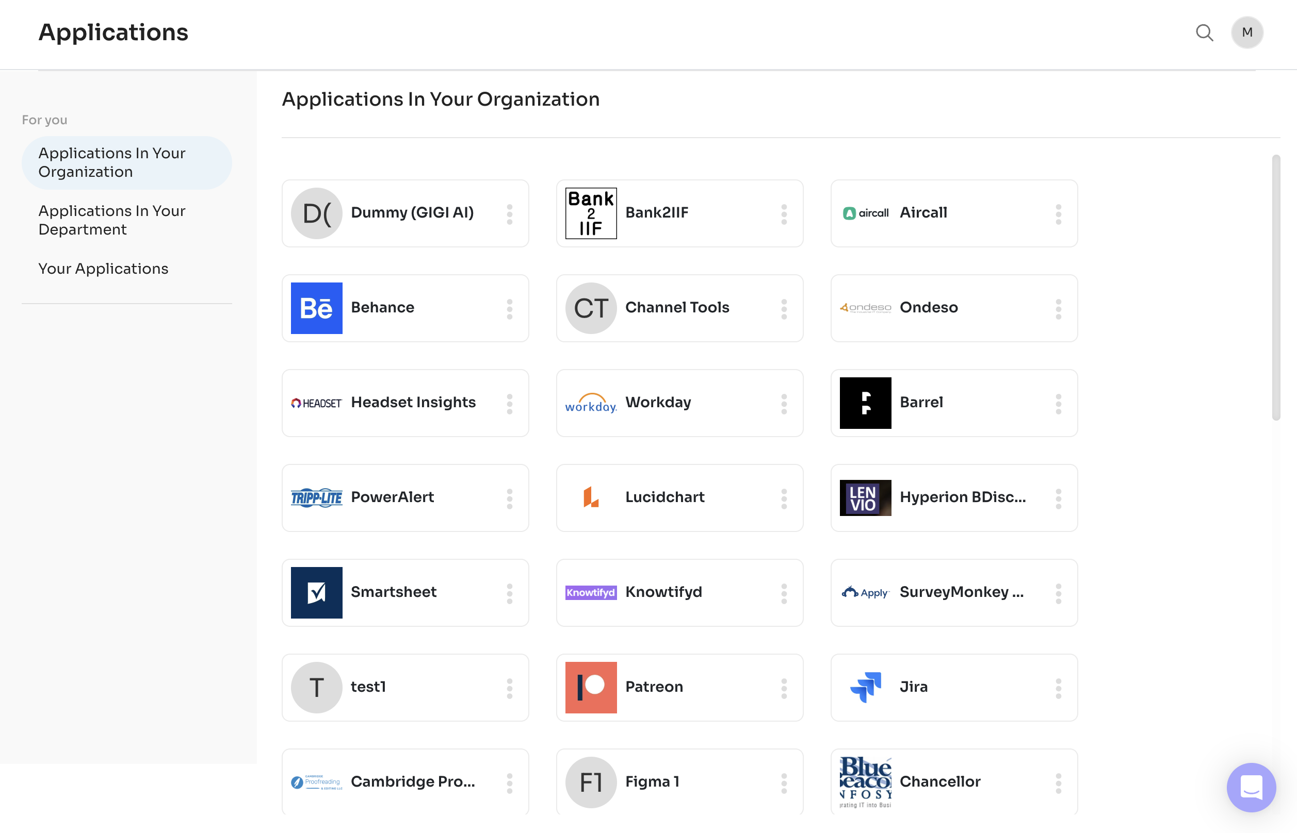Screen dimensions: 1297x833
Task: Click the Behance logo
Action: (x=316, y=308)
